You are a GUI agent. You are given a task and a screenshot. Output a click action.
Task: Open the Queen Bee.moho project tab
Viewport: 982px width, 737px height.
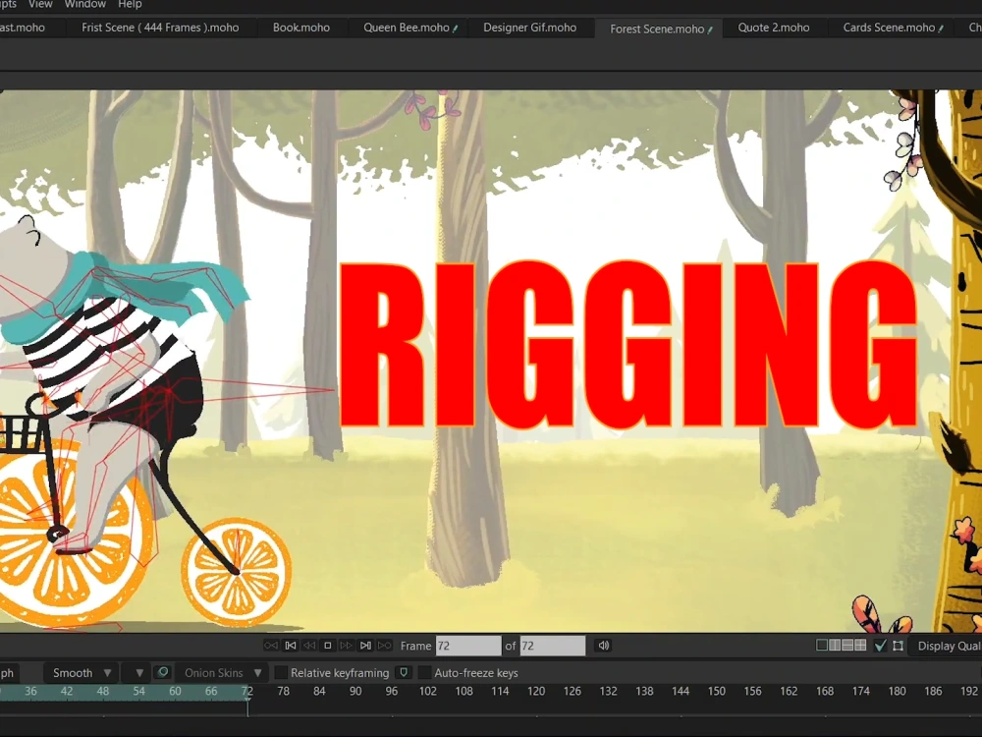pos(409,28)
